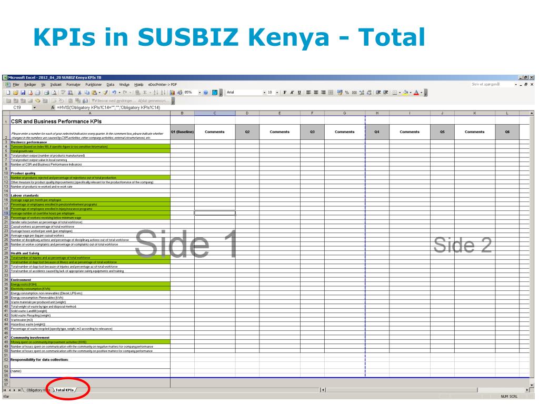
Task: Open the Formater menu
Action: 73,85
